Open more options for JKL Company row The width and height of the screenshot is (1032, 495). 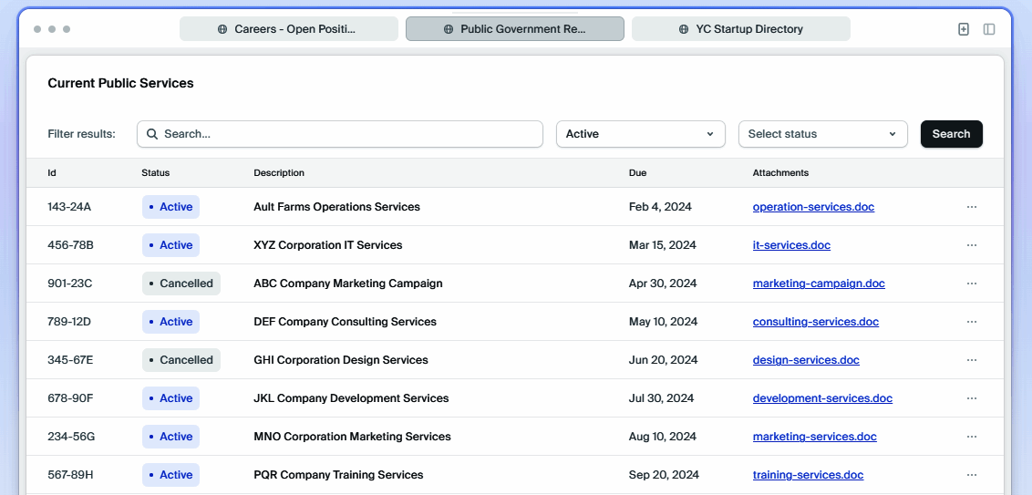(971, 398)
